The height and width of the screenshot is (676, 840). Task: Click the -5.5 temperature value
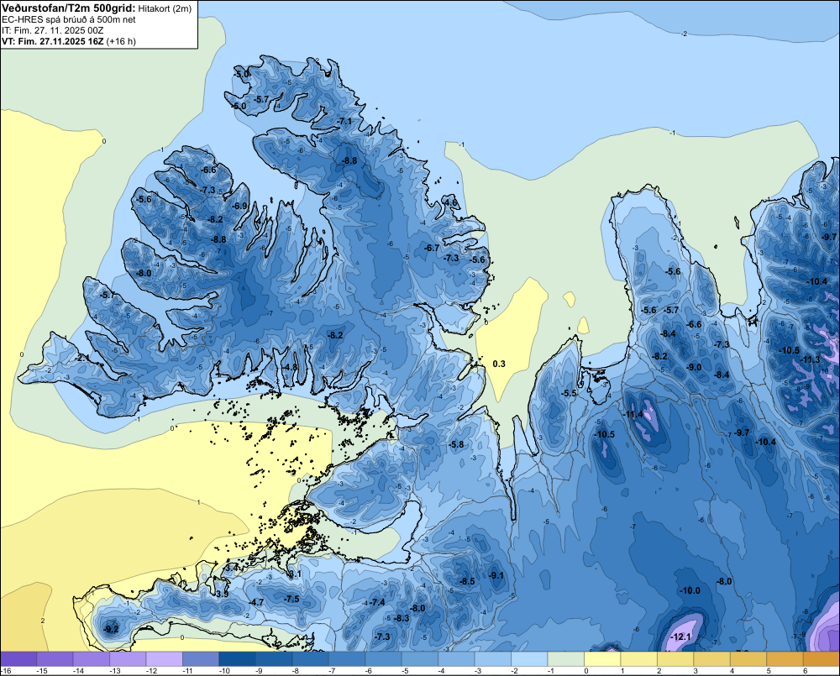pos(569,393)
